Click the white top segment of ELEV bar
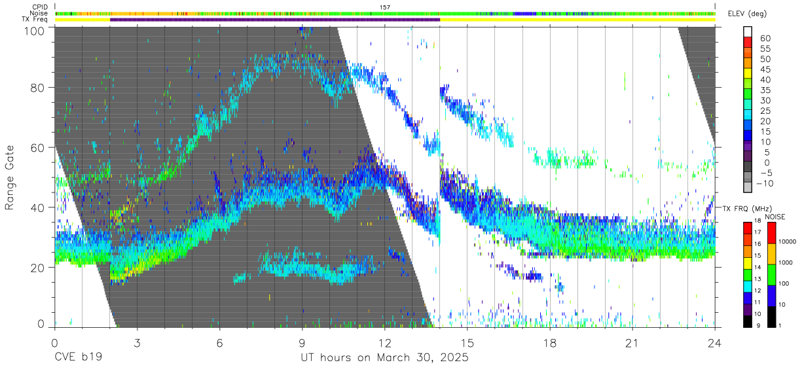This screenshot has width=804, height=371. pos(748,31)
